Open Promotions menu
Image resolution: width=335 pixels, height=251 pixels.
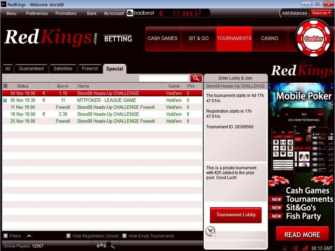coord(66,13)
